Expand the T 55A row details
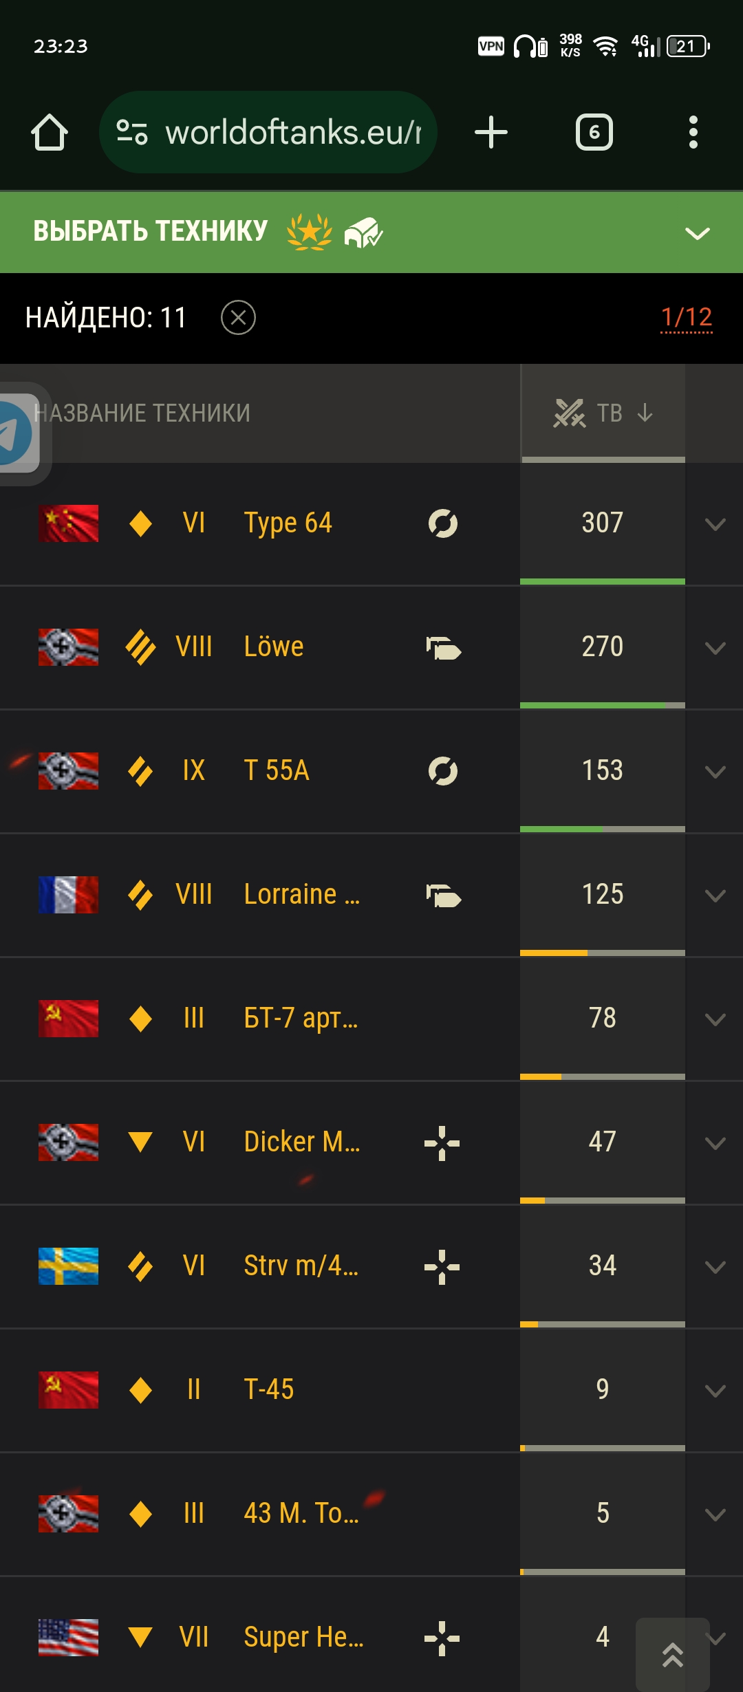Viewport: 743px width, 1692px height. pyautogui.click(x=715, y=772)
